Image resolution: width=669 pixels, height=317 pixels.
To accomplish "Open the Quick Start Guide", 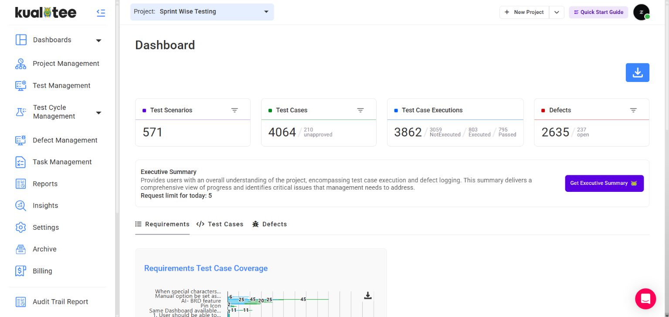I will click(598, 12).
